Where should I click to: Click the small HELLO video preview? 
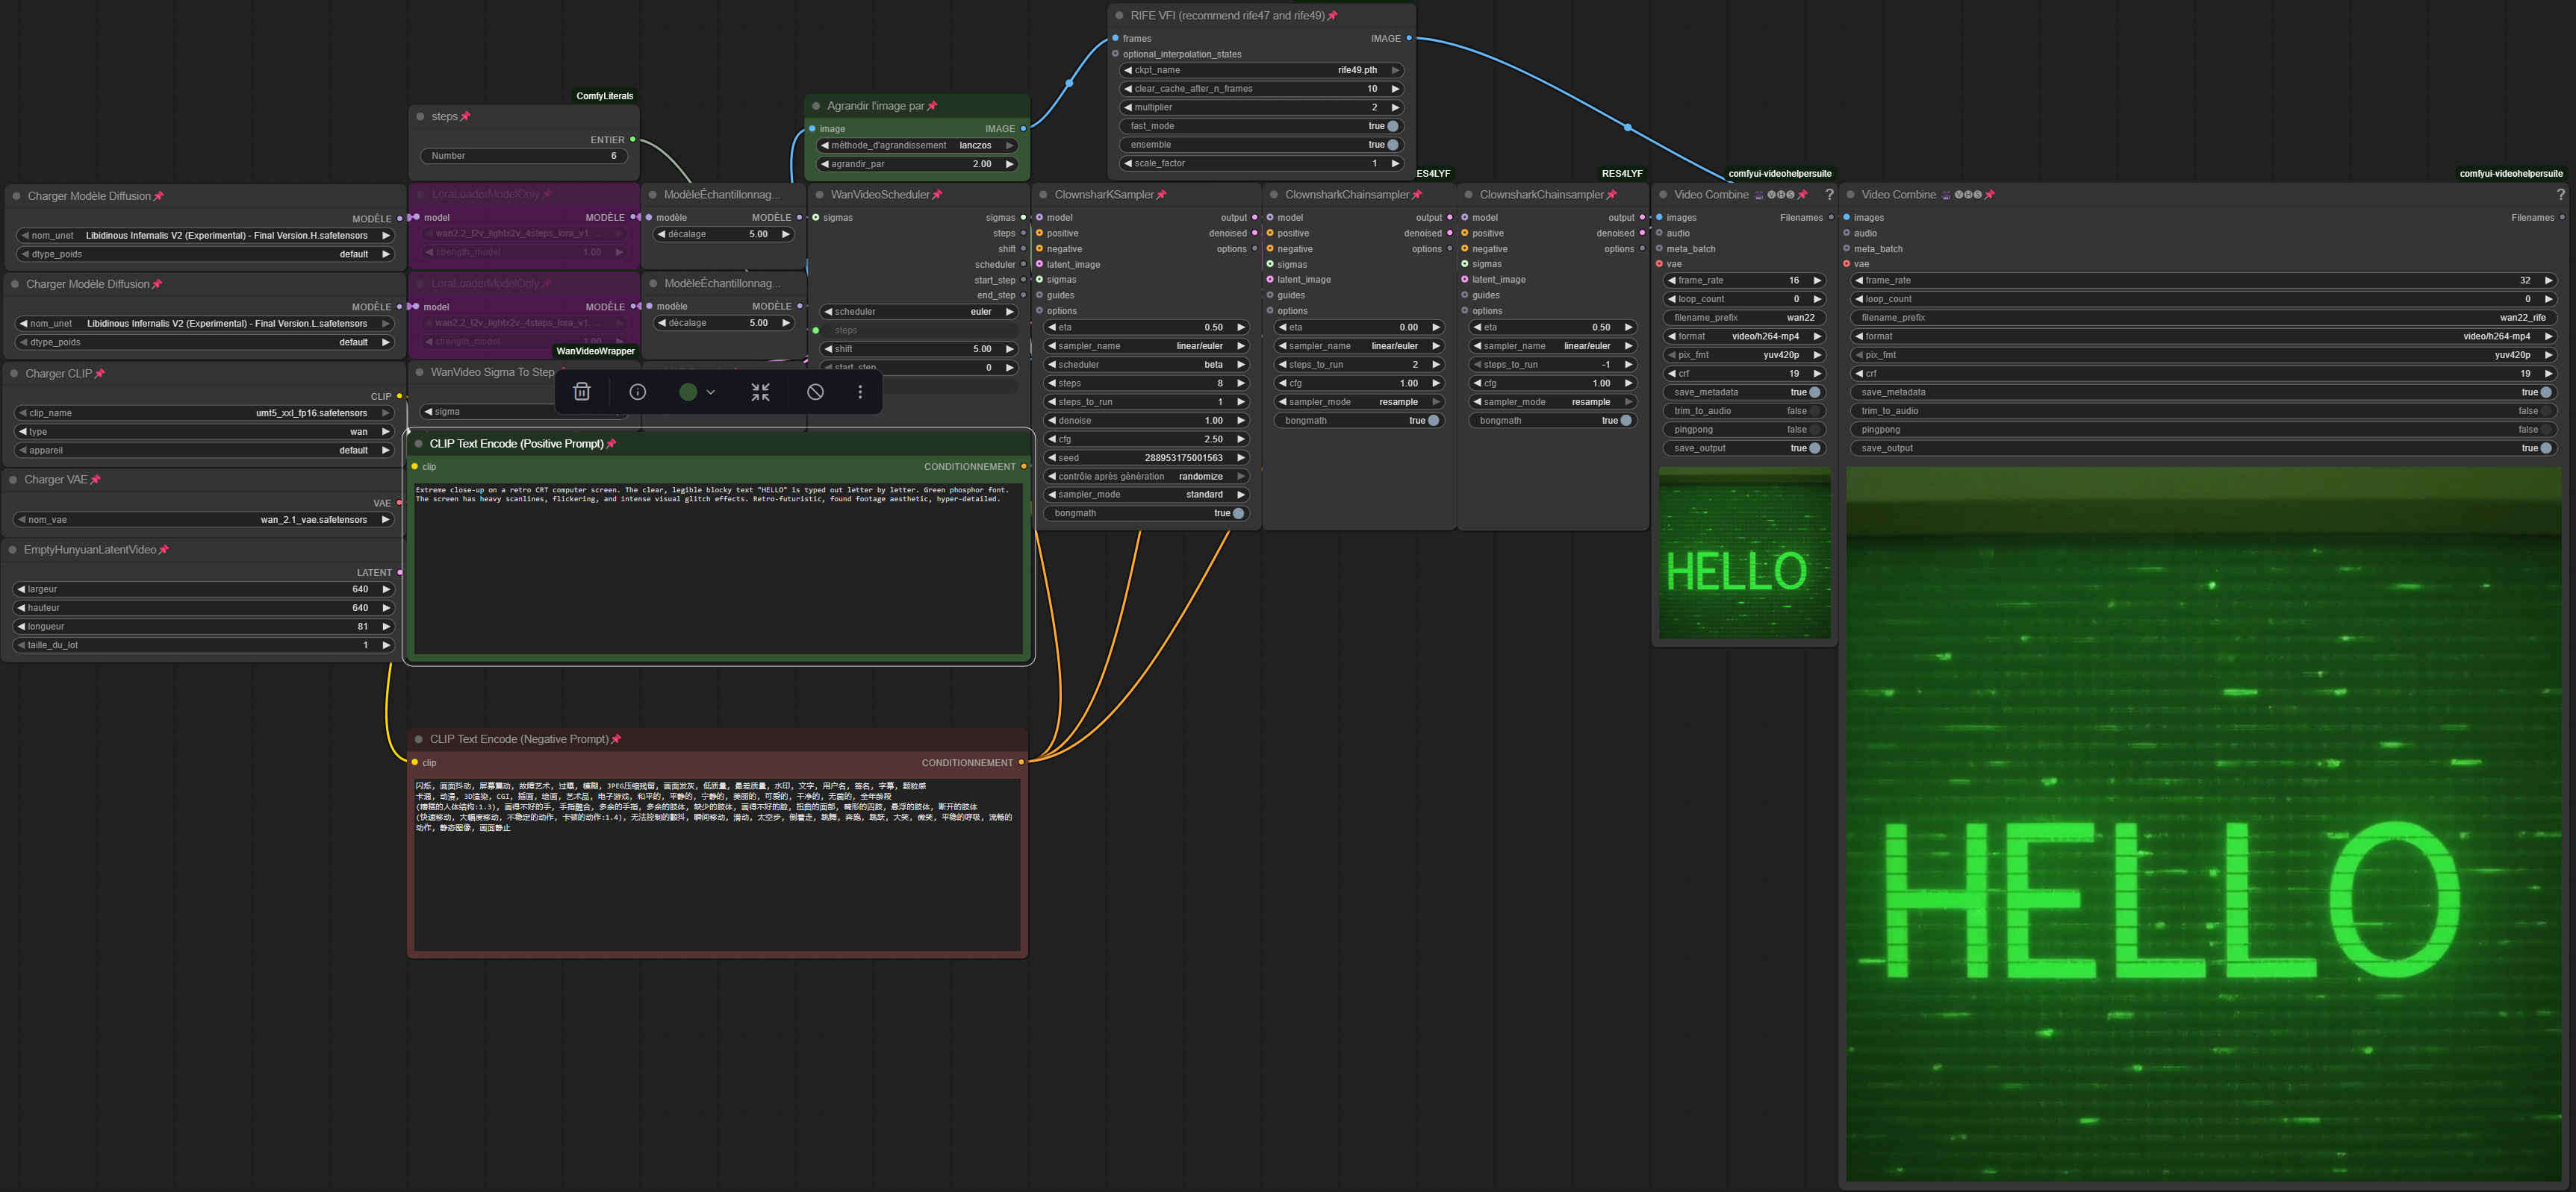1744,553
